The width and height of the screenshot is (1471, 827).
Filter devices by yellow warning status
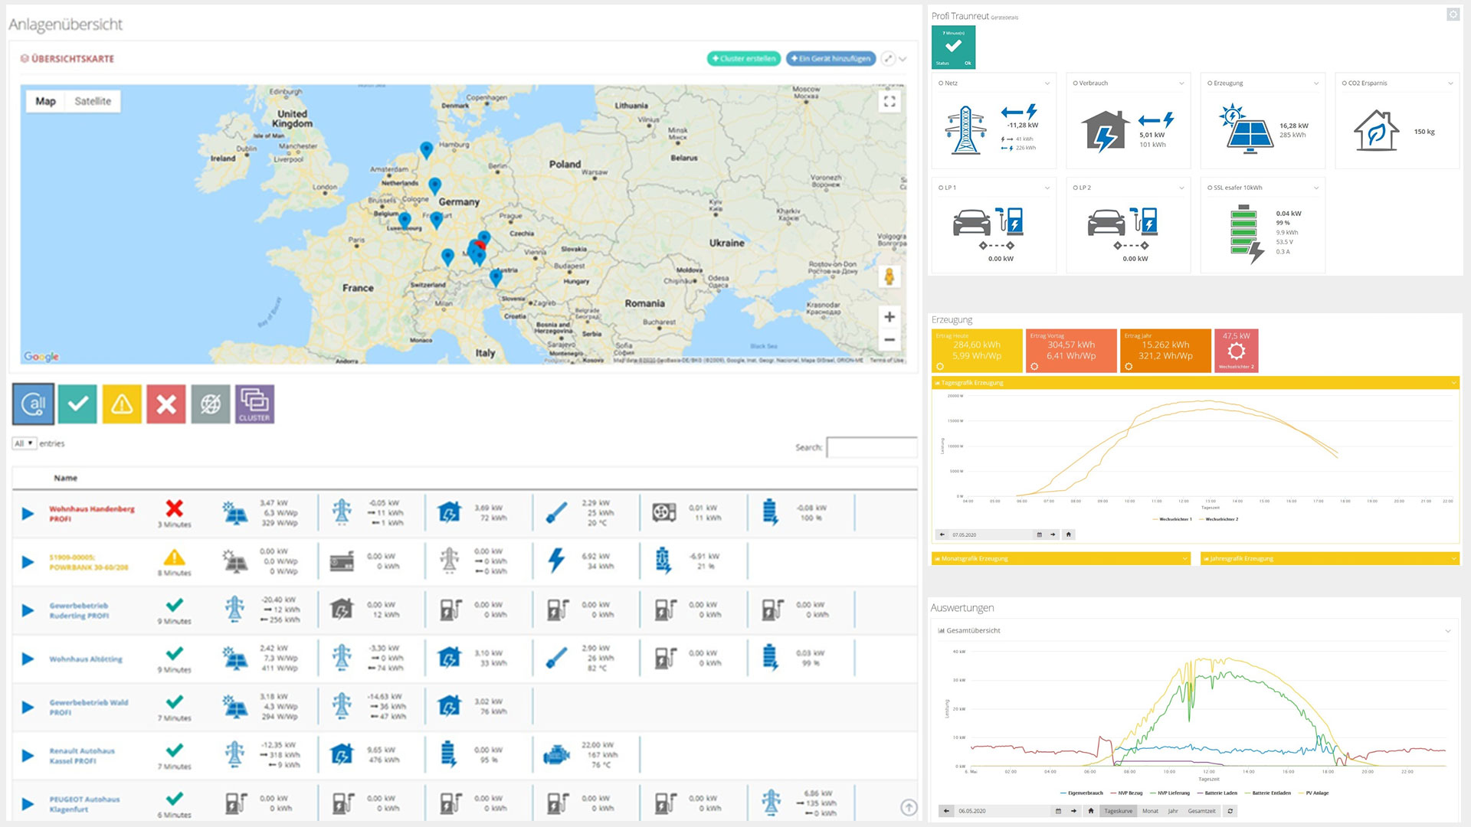(122, 404)
